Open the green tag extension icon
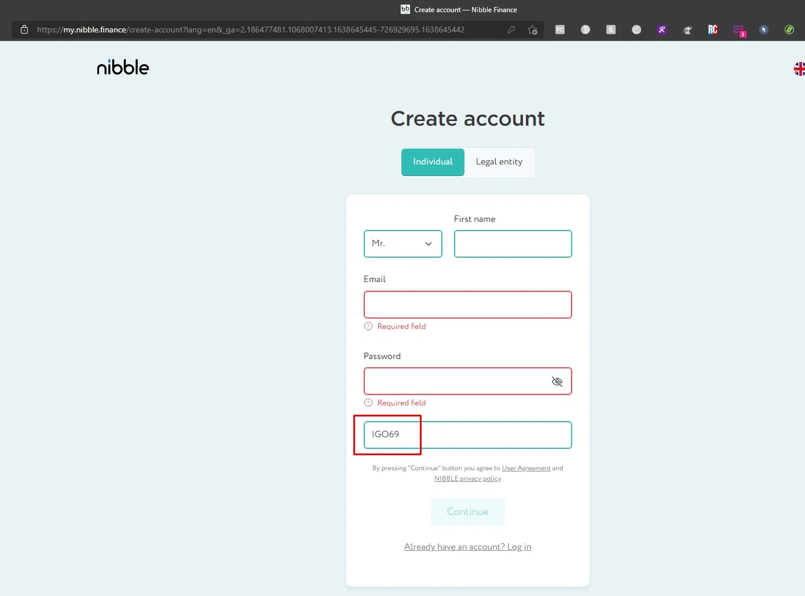Image resolution: width=805 pixels, height=596 pixels. pos(789,30)
